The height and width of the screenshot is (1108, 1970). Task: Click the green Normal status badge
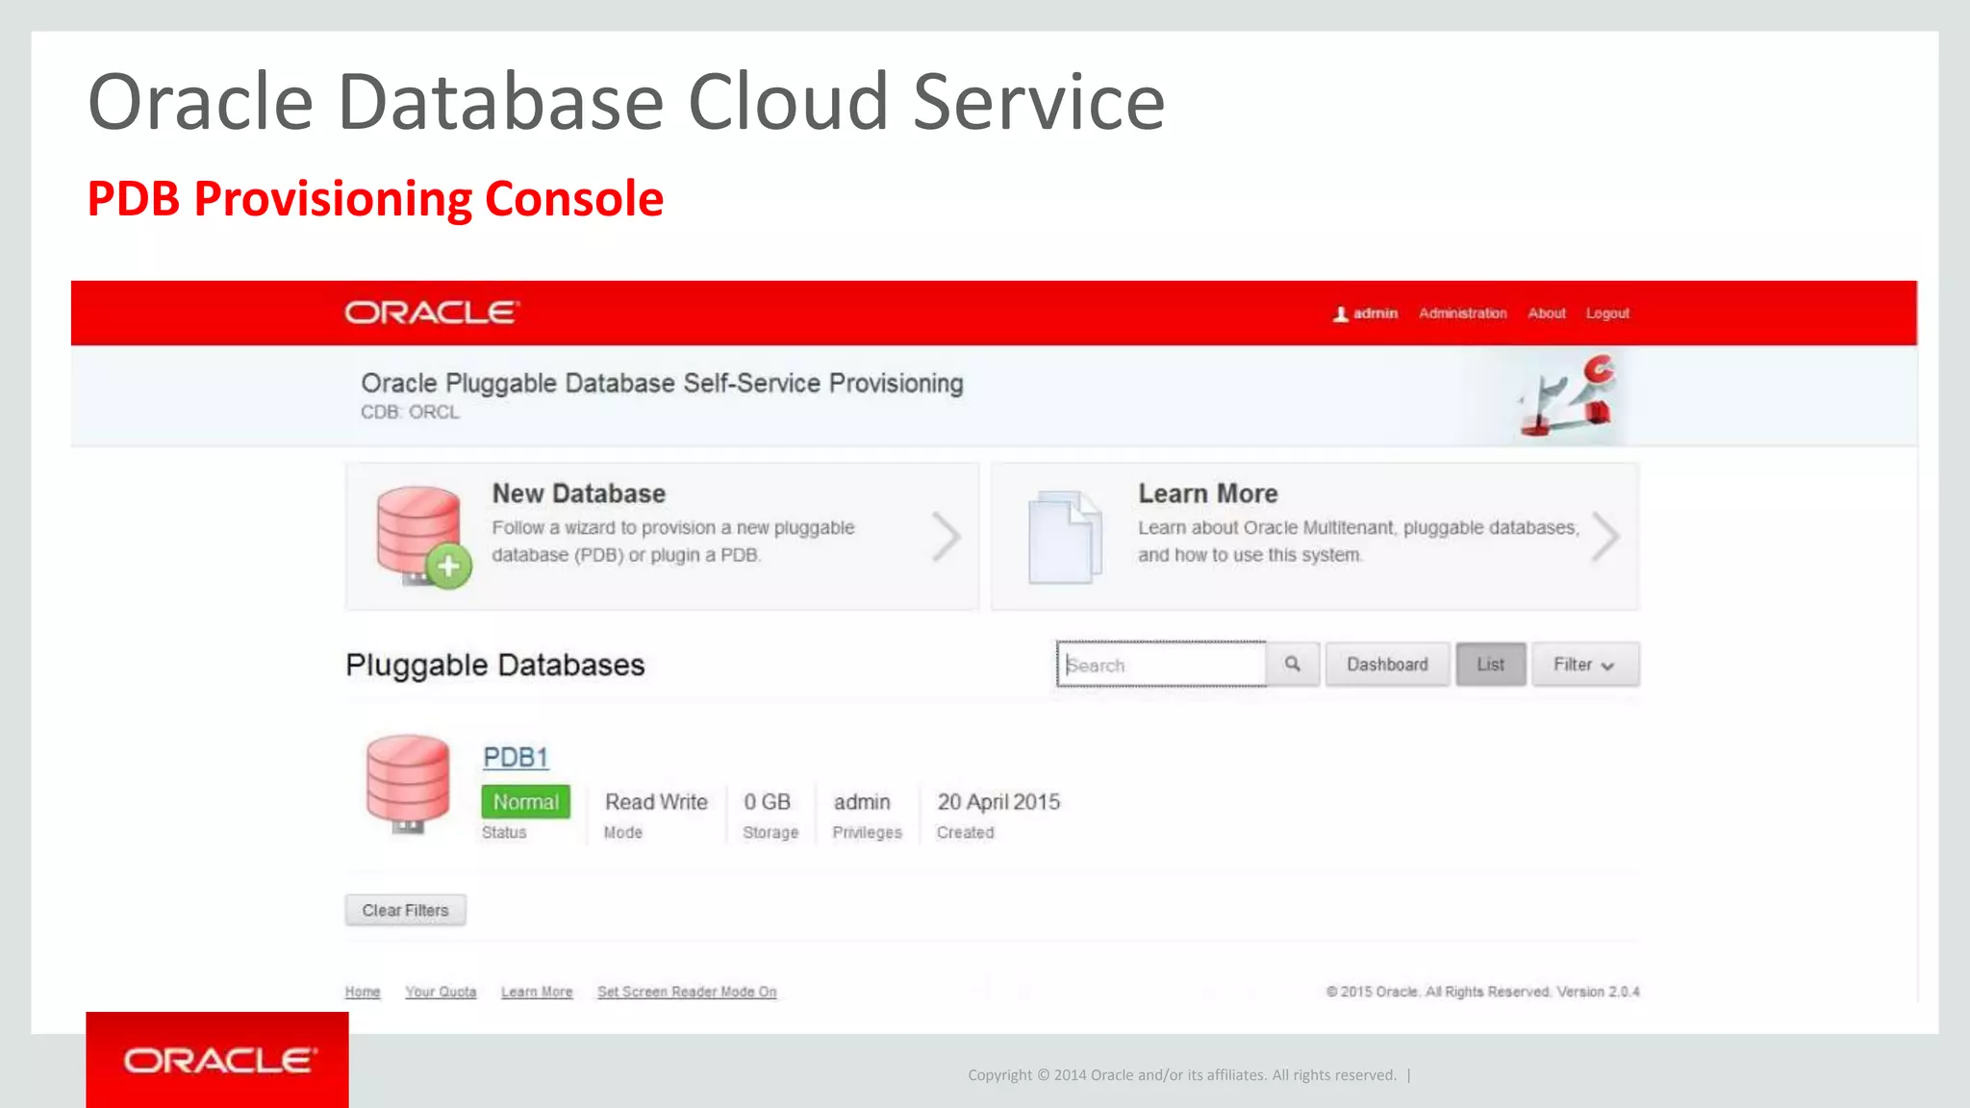pyautogui.click(x=526, y=802)
